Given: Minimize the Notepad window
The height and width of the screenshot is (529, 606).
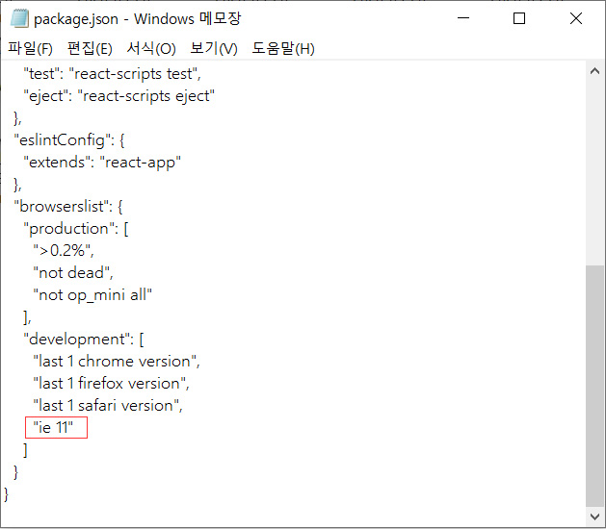Looking at the screenshot, I should tap(463, 18).
